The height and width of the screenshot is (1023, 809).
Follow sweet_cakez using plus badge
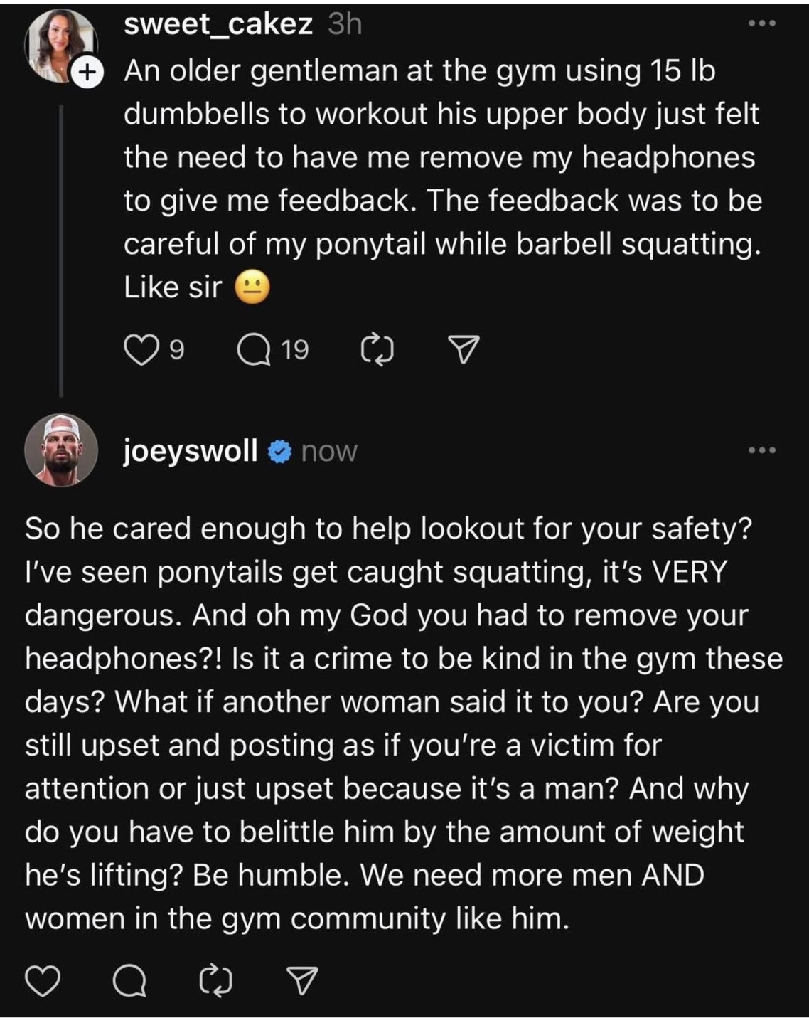(x=87, y=73)
